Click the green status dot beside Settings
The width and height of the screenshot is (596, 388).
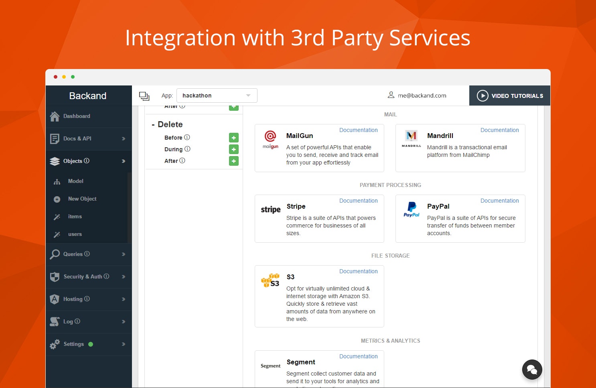coord(91,344)
